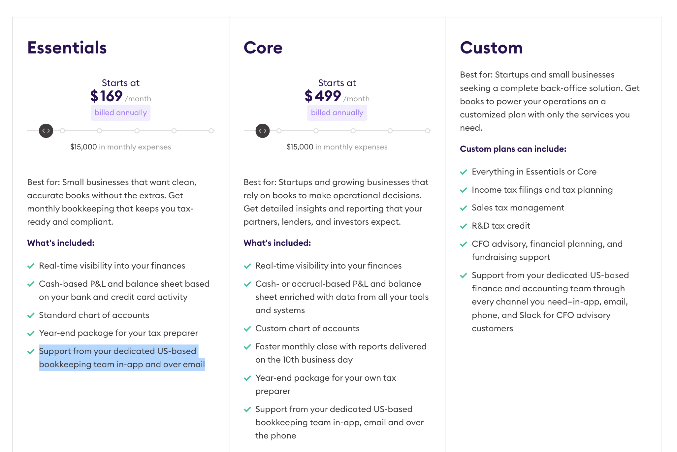Select the last stop on Essentials expense slider
Screen dimensions: 677x452
tap(211, 131)
